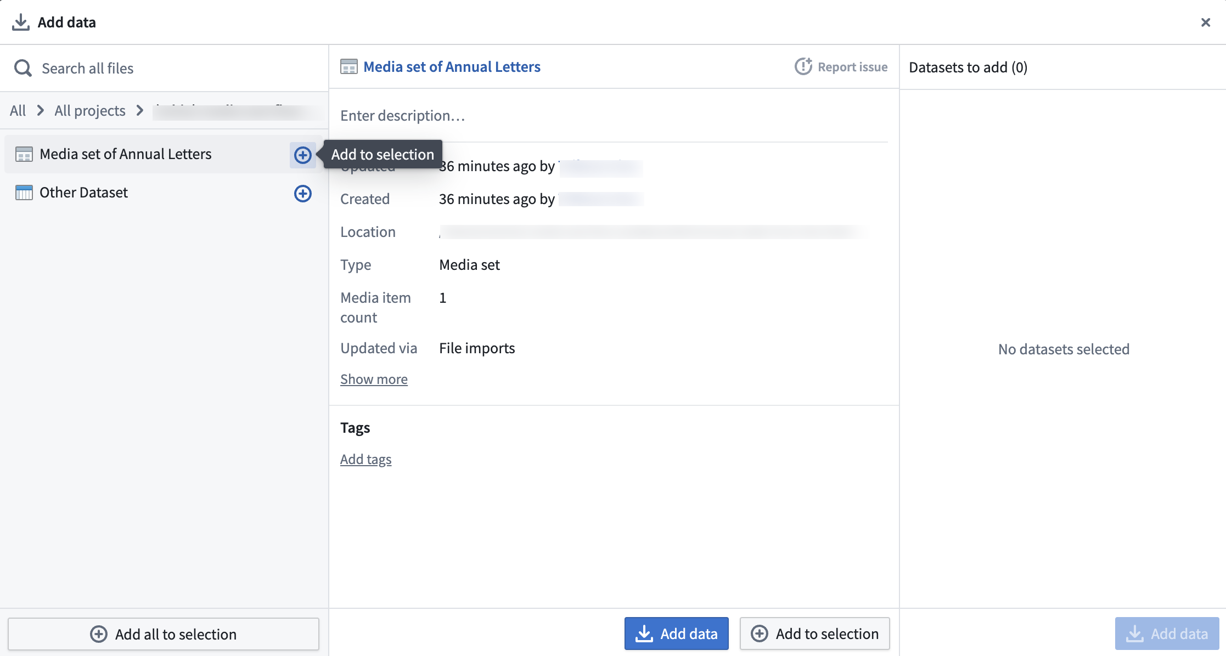The image size is (1226, 656).
Task: Click the Add tags link
Action: pyautogui.click(x=365, y=459)
